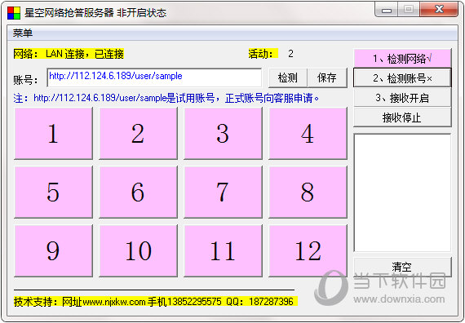Select pink tile number 12

308,250
